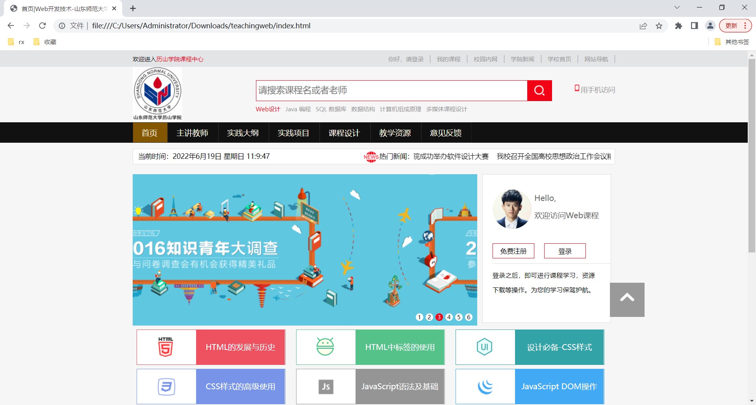The height and width of the screenshot is (405, 756).
Task: Click the HTML5 shield icon card
Action: click(x=166, y=347)
